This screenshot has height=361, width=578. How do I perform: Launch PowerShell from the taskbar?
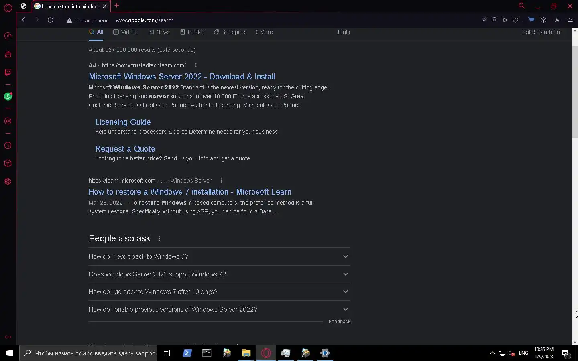pyautogui.click(x=187, y=353)
